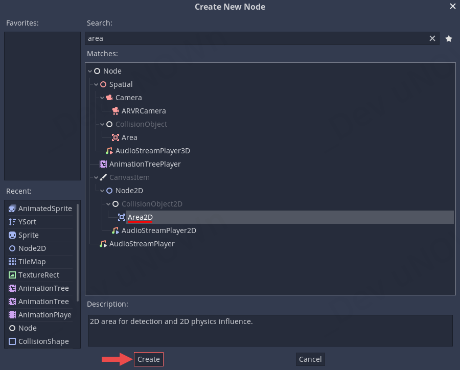Click the CollisionObject circle icon
460x370 pixels.
pyautogui.click(x=109, y=124)
